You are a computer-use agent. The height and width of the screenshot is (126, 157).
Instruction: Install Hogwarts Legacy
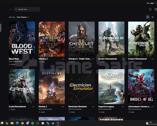(101, 112)
